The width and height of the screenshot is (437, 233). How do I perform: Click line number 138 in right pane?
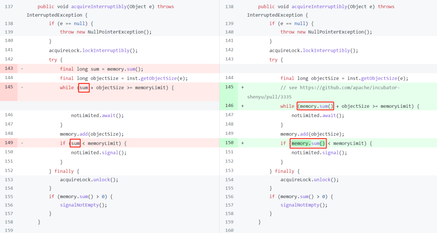tap(229, 6)
